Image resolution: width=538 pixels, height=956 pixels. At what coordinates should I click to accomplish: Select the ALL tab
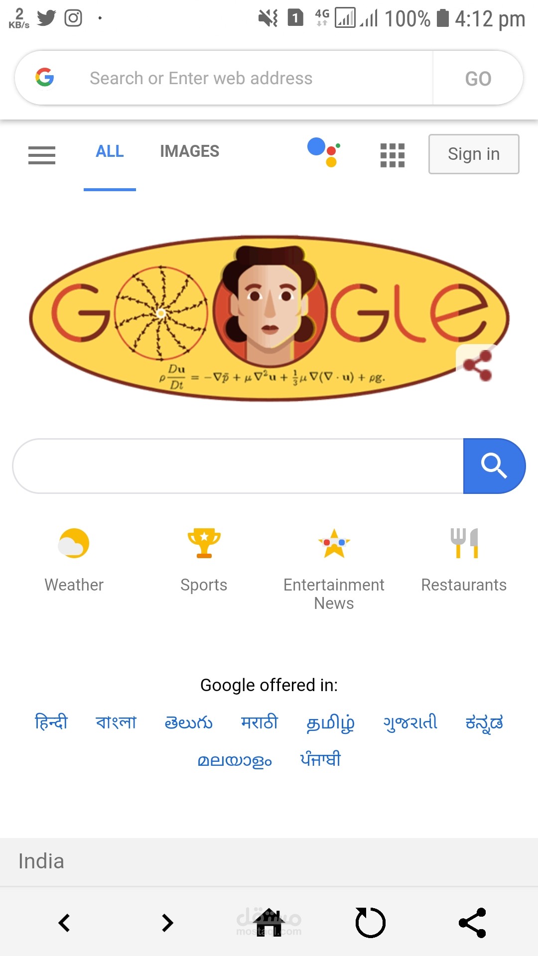(110, 151)
